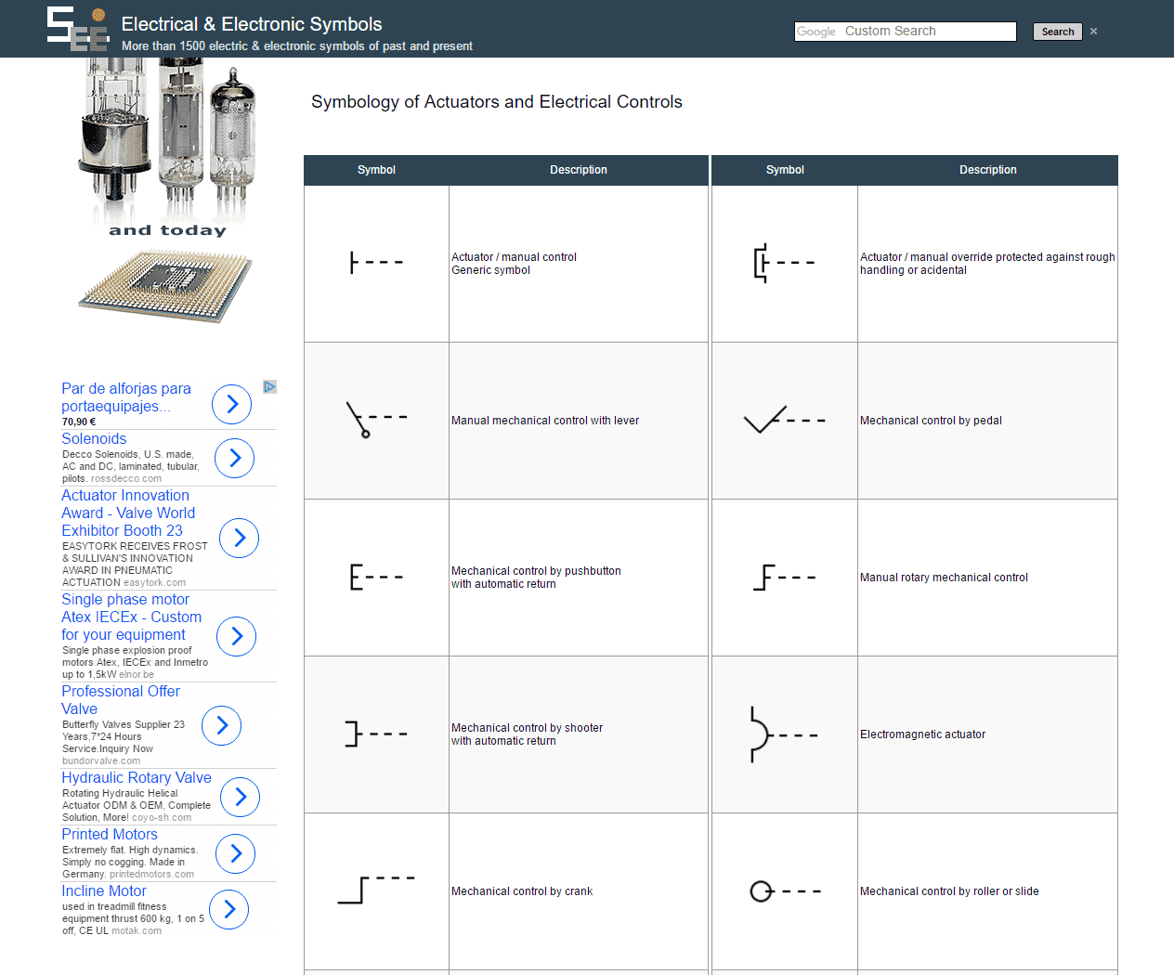The height and width of the screenshot is (975, 1174).
Task: Click the generic actuator manual control symbol
Action: pyautogui.click(x=376, y=263)
